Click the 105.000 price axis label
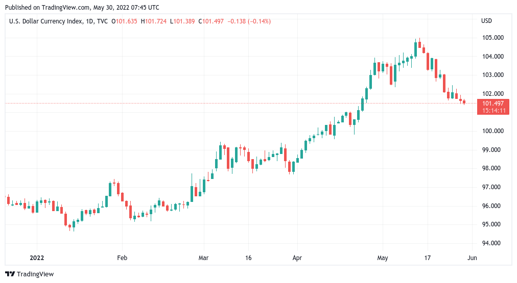The image size is (517, 283). pos(492,38)
